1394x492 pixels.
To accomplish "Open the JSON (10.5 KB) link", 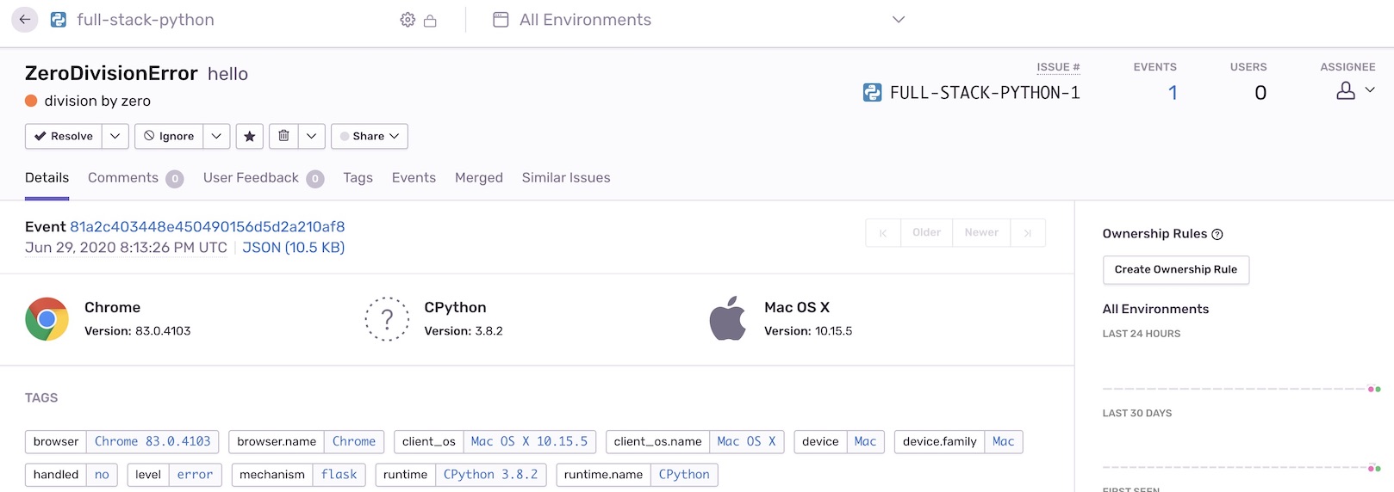I will pyautogui.click(x=293, y=248).
